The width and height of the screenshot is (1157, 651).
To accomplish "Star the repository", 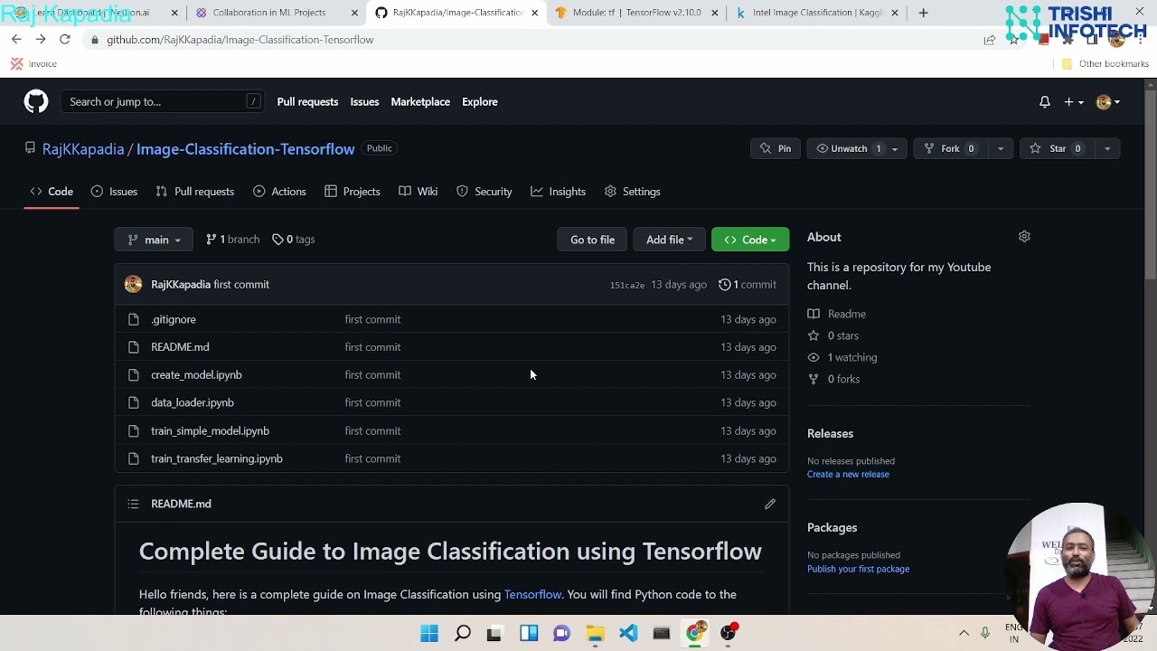I will [x=1058, y=148].
